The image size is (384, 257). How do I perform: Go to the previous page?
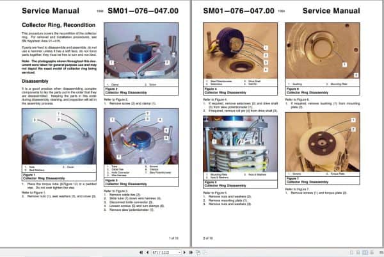147,253
